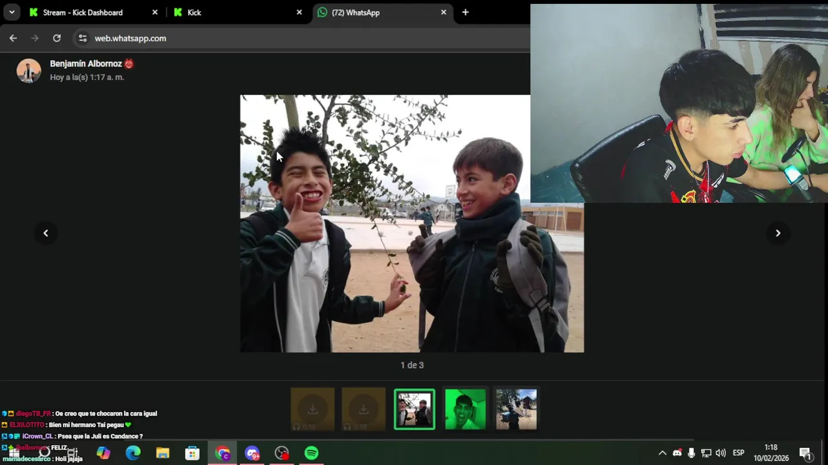
Task: Switch to the Kick tab
Action: 237,12
